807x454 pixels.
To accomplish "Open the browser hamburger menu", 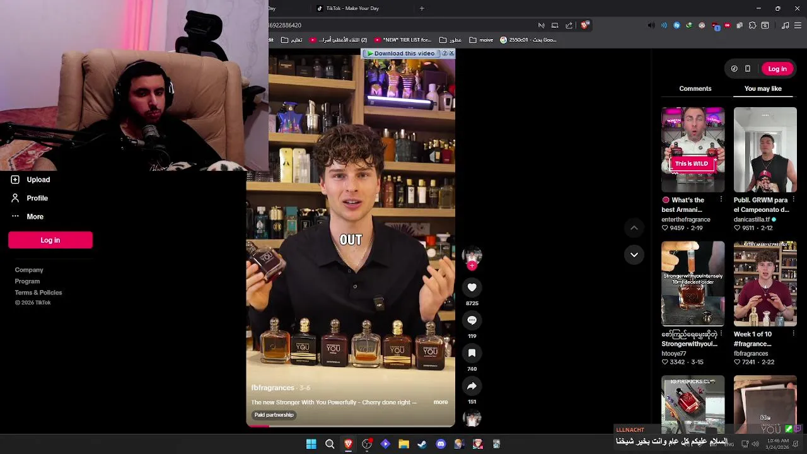I will click(x=798, y=25).
